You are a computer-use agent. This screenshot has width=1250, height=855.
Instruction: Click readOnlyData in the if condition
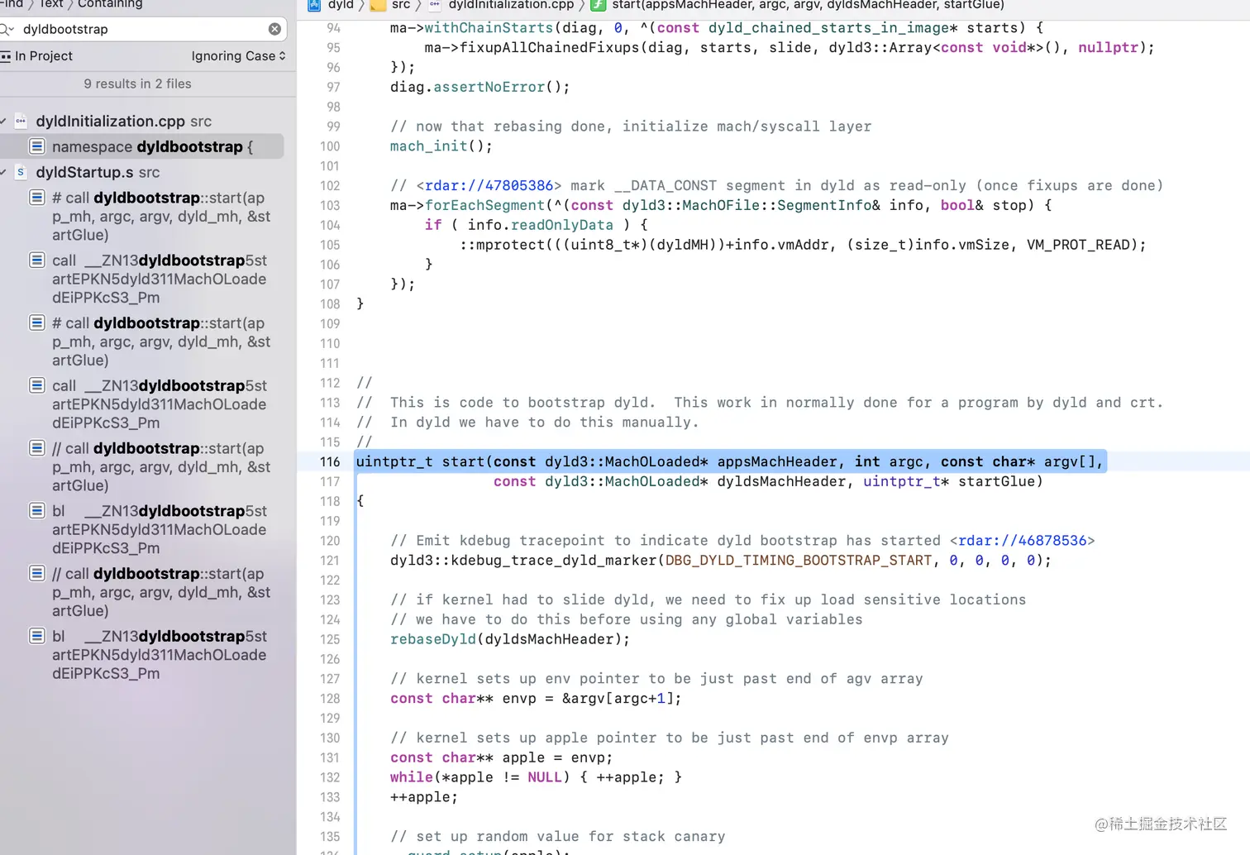tap(562, 225)
